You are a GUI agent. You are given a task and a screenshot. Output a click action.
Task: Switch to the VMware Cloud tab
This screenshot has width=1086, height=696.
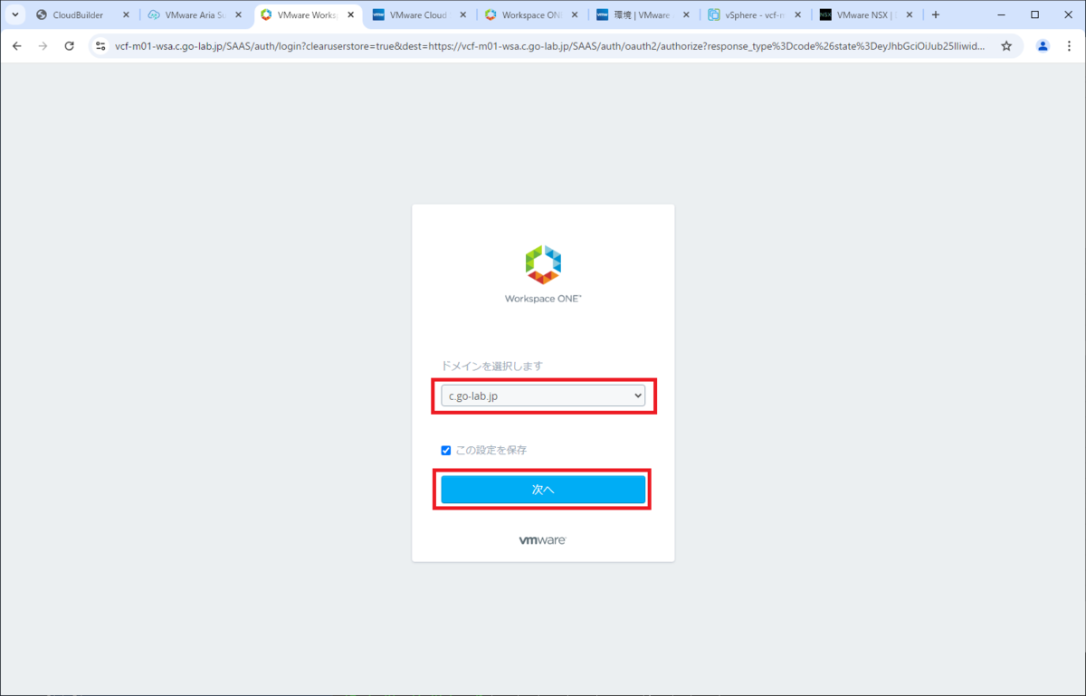[x=420, y=14]
